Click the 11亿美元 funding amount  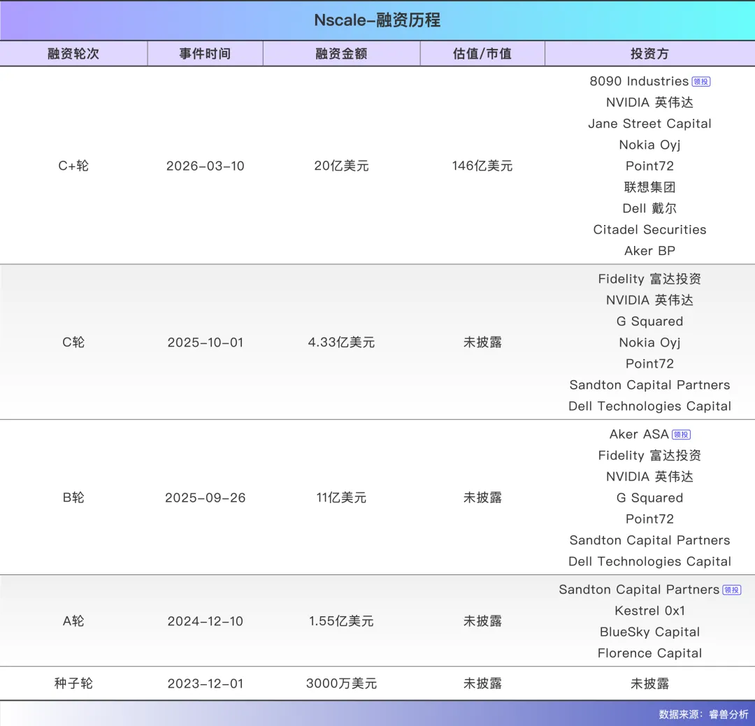(x=341, y=498)
